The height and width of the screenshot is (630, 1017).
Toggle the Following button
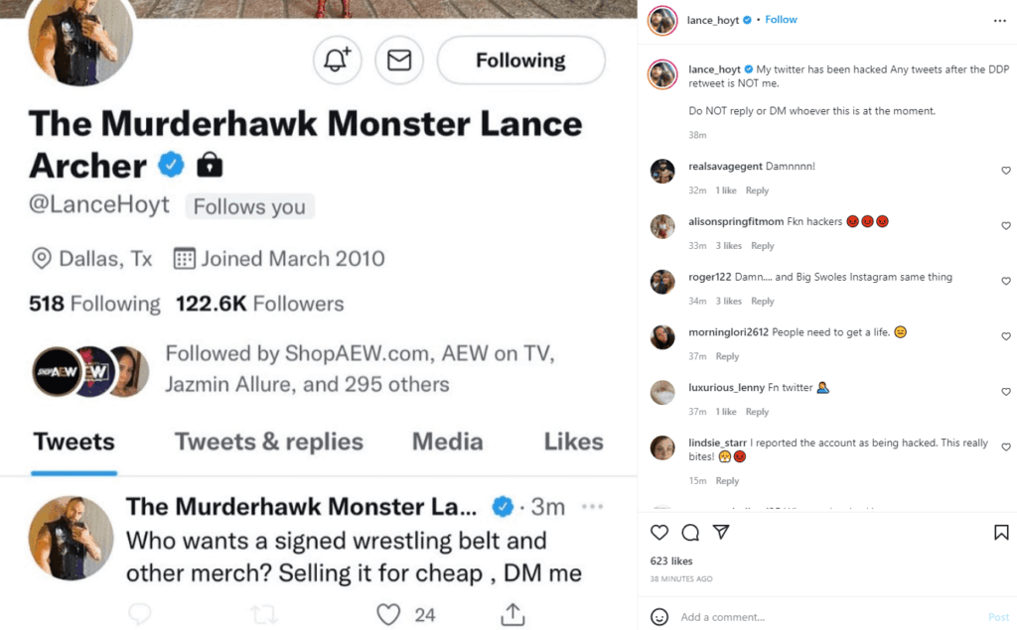(x=520, y=61)
